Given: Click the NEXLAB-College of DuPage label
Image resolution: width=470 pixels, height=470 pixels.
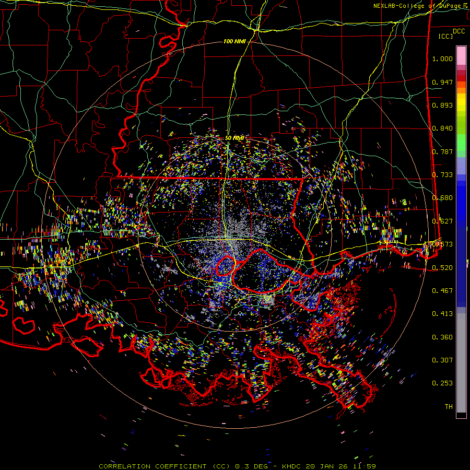Looking at the screenshot, I should [420, 6].
